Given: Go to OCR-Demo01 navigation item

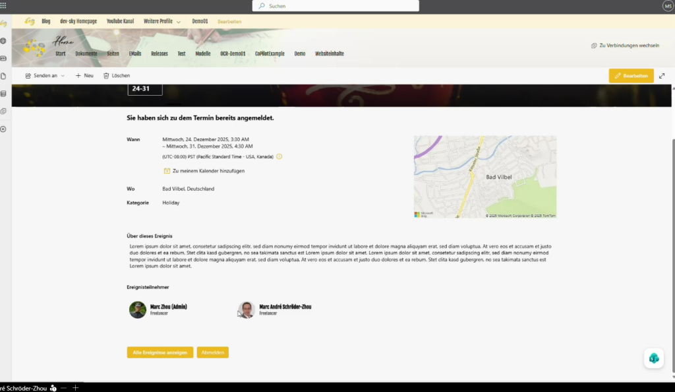Looking at the screenshot, I should 233,54.
